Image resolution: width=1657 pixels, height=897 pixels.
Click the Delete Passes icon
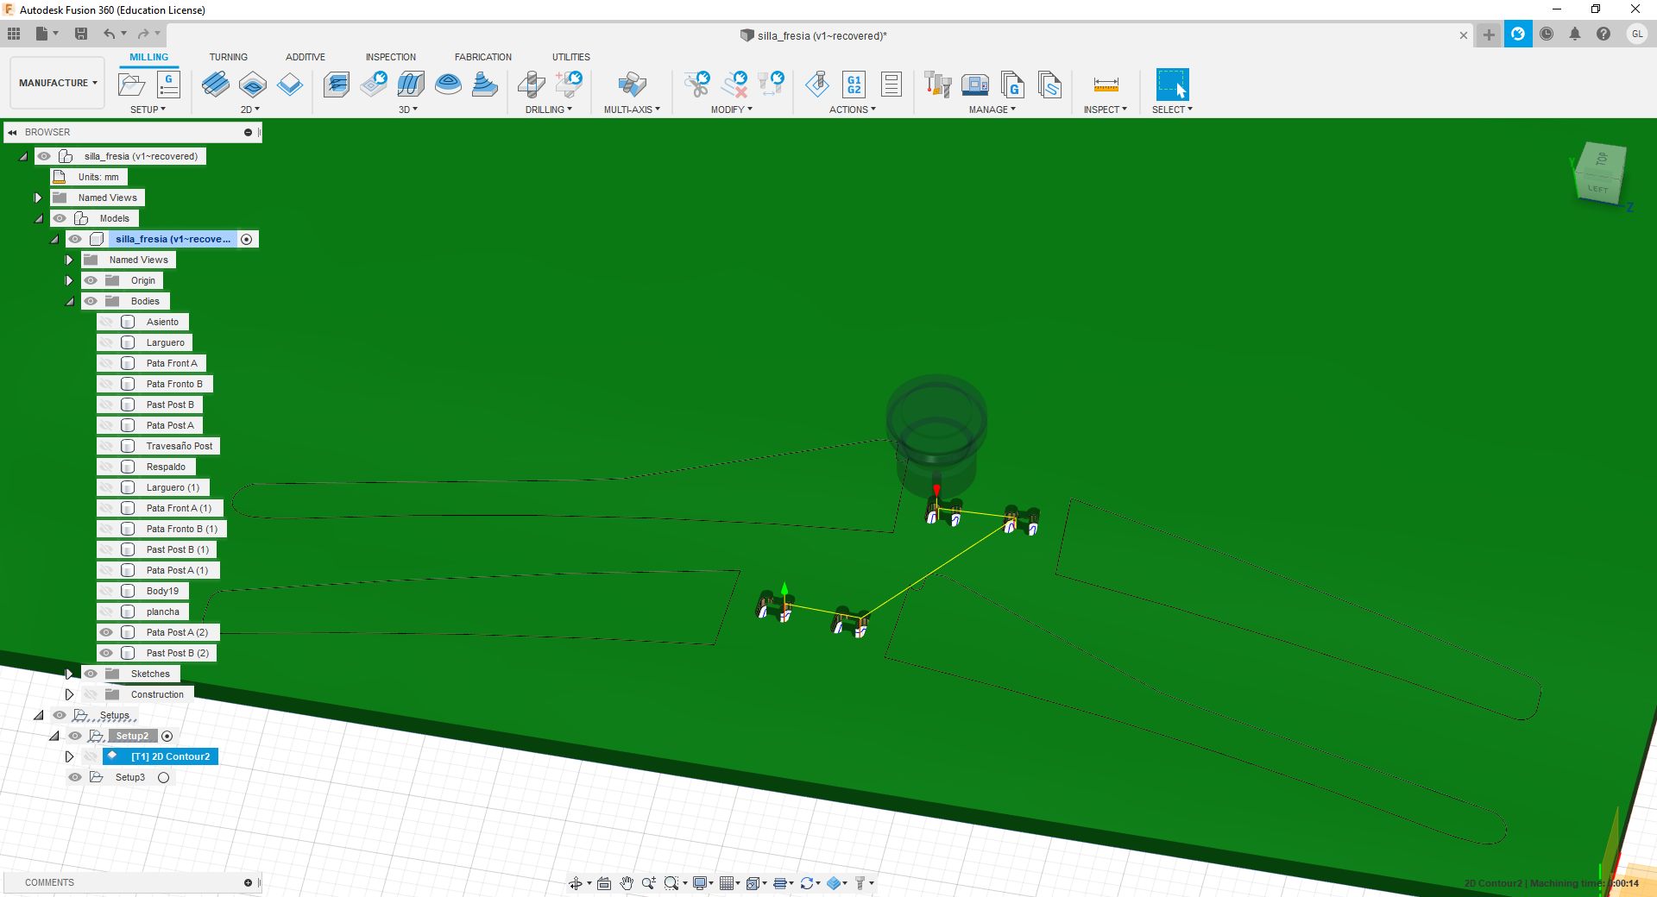coord(734,85)
